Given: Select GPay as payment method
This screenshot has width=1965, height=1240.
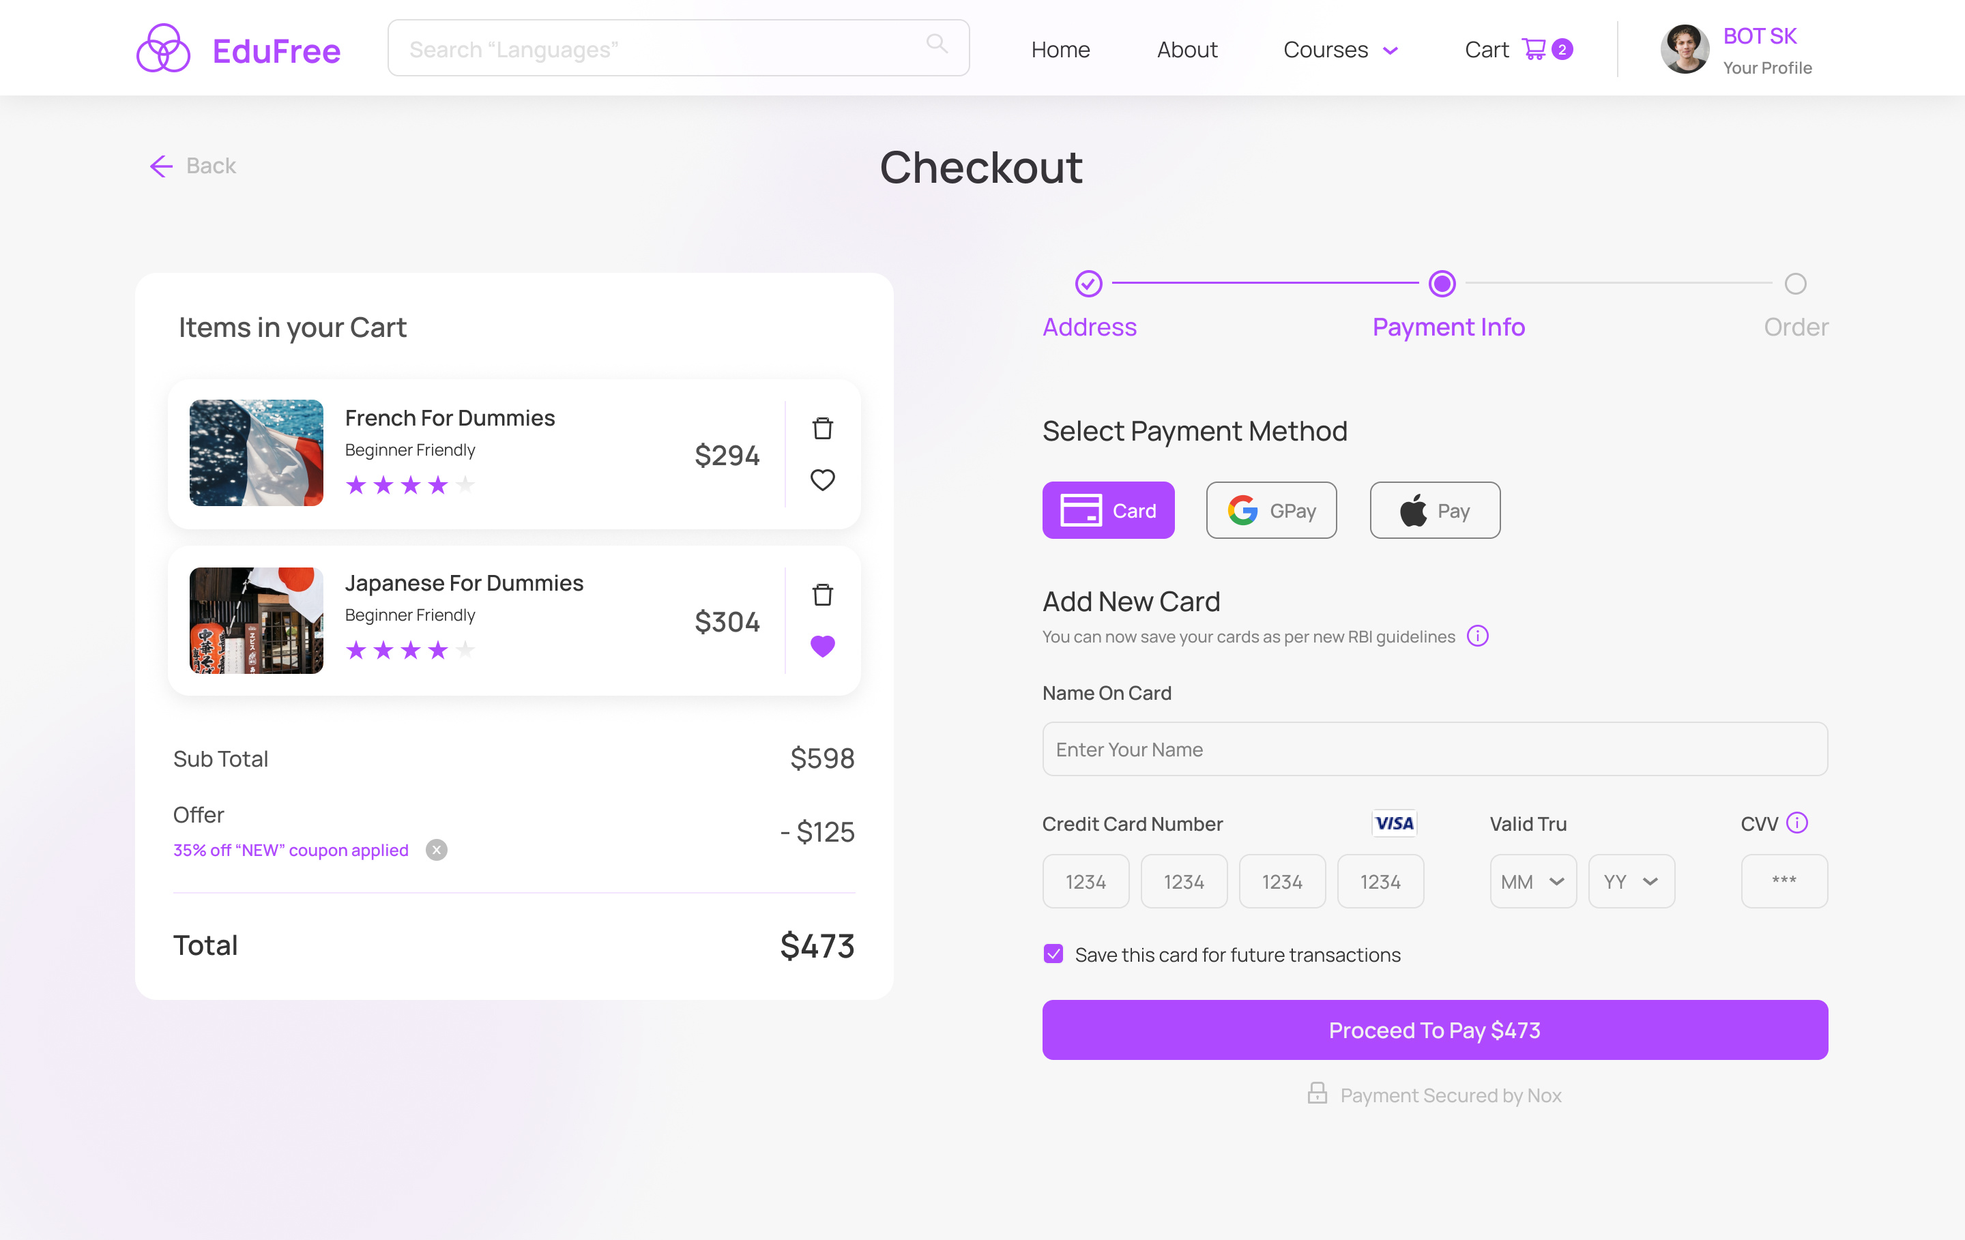Looking at the screenshot, I should point(1270,510).
